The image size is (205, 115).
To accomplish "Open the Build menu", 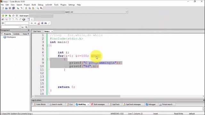I will 34,5.
